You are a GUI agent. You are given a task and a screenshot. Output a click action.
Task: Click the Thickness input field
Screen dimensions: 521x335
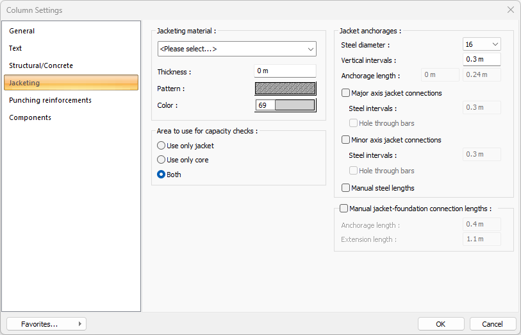pos(285,71)
